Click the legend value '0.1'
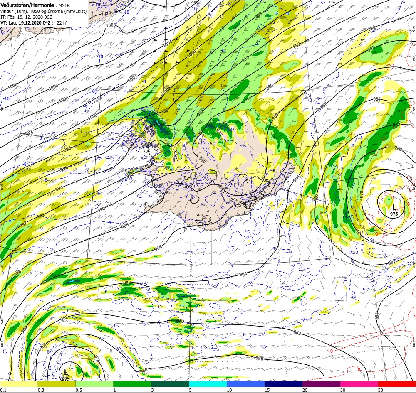 point(3,390)
